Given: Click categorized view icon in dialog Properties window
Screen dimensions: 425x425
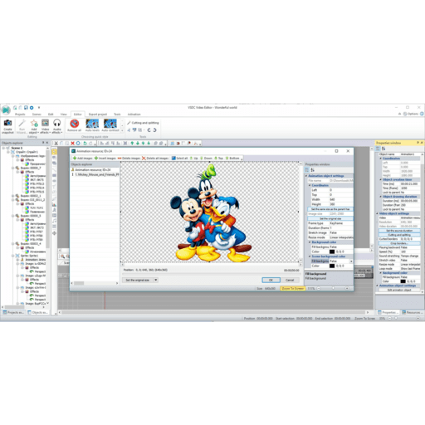Looking at the screenshot, I should coord(307,170).
